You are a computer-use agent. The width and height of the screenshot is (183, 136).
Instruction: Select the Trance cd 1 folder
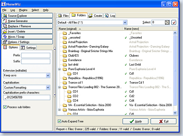75,82
